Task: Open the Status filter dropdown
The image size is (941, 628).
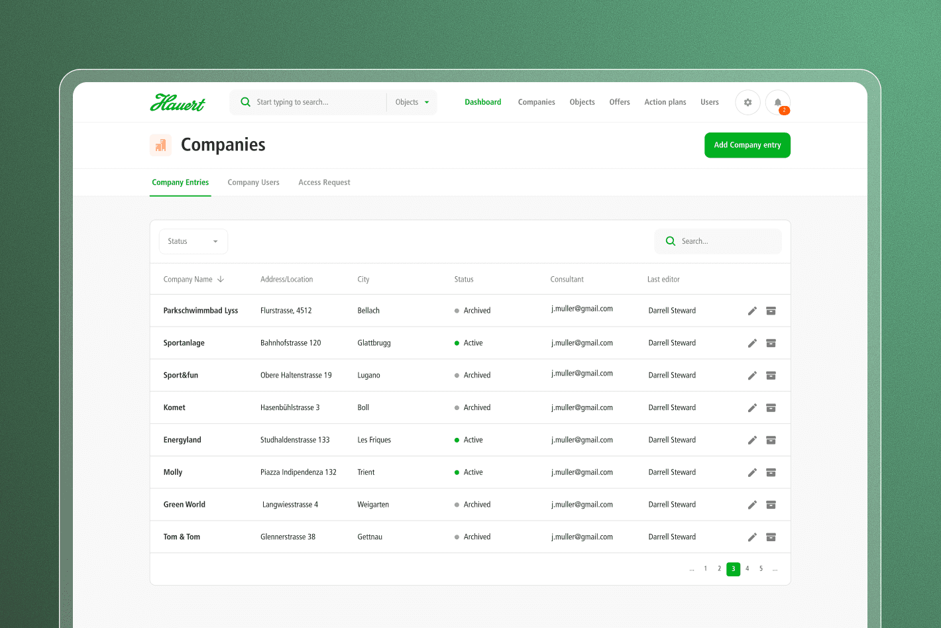Action: click(193, 242)
